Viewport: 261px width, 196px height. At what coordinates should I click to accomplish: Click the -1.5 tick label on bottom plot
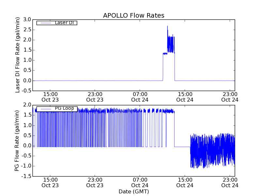pyautogui.click(x=26, y=176)
